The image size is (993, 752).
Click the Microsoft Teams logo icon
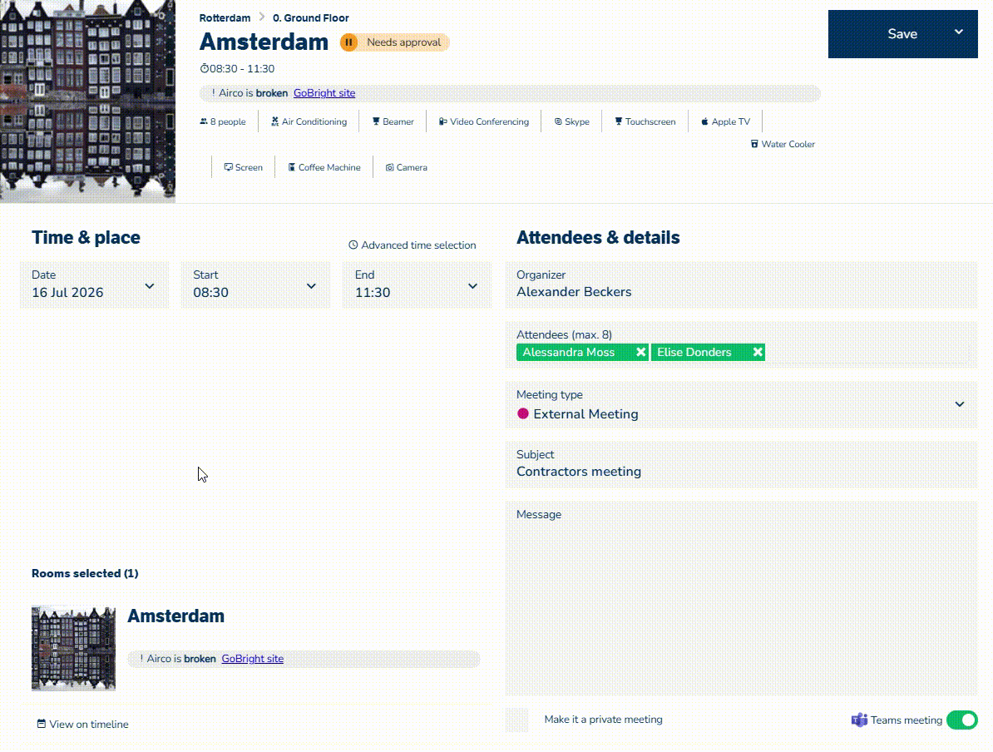(859, 720)
